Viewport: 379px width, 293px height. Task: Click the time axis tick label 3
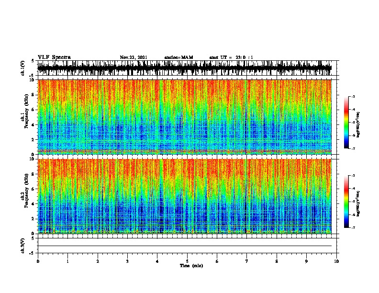pos(127,261)
